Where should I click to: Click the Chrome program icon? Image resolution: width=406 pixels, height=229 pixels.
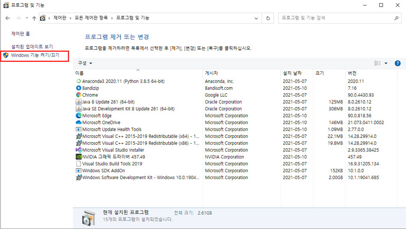(x=78, y=95)
